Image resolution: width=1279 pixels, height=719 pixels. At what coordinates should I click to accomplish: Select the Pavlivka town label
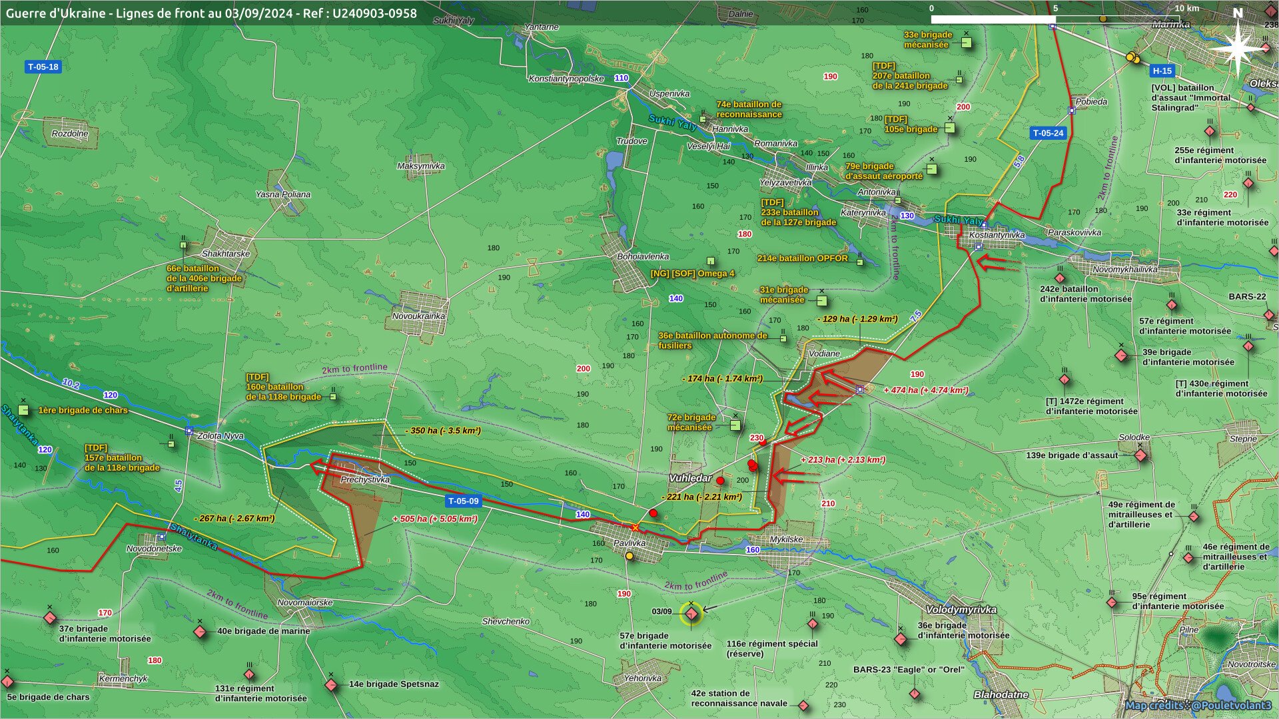(x=630, y=543)
